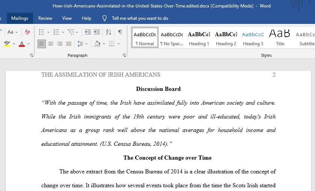Switch to the Mailings tab

(x=20, y=18)
